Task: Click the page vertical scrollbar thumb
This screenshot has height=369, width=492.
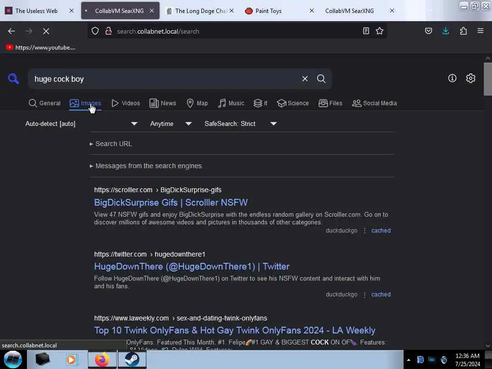Action: (488, 78)
